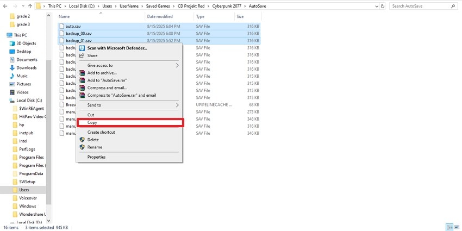Select the PerfLogs folder in sidebar
462x231 pixels.
coord(27,149)
